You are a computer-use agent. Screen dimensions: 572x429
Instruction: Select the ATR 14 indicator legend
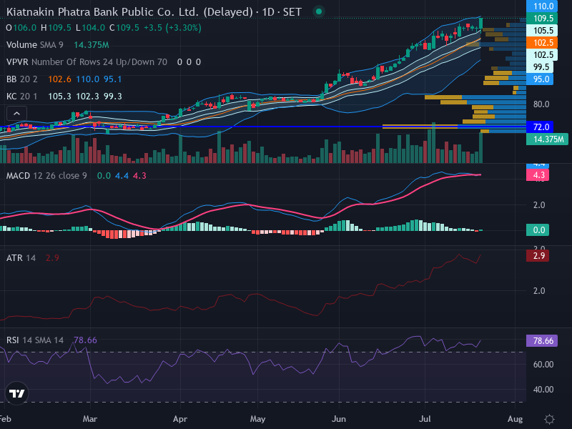point(21,258)
